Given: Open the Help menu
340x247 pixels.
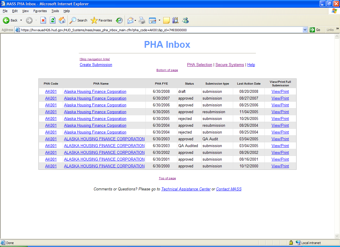Looking at the screenshot, I should click(67, 11).
